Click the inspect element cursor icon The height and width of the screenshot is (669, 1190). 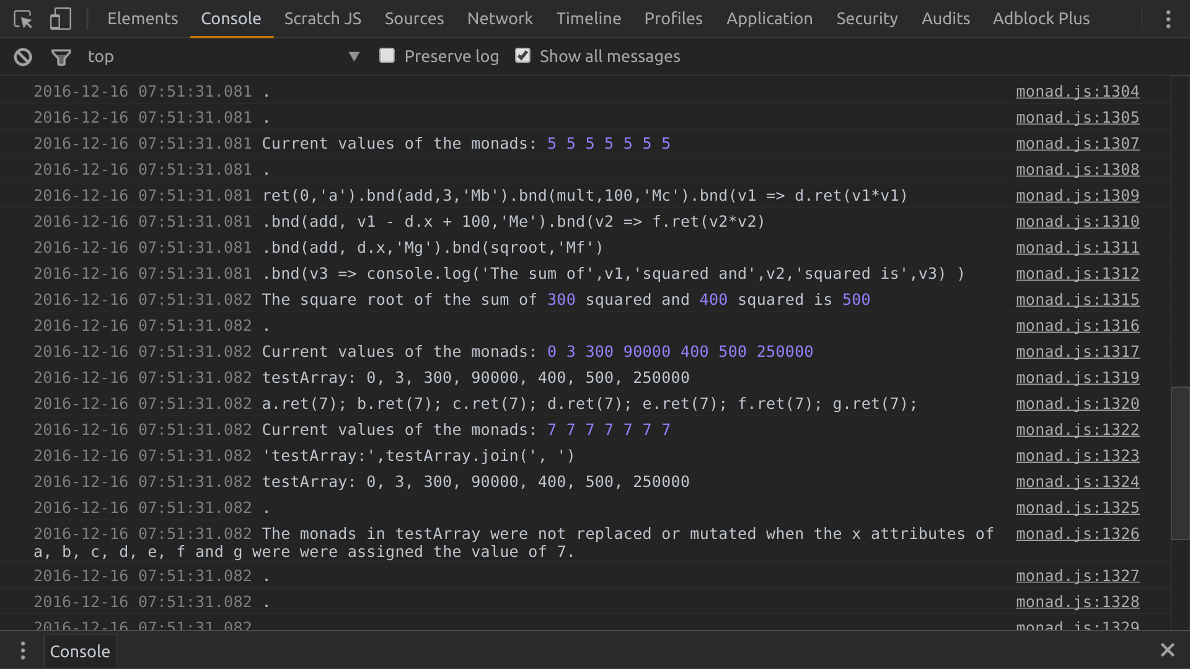pyautogui.click(x=22, y=18)
